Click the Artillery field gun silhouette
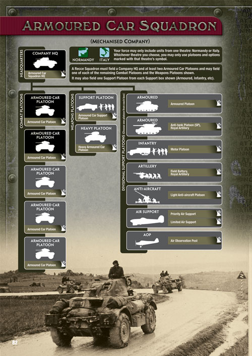This screenshot has height=356, width=252. (147, 175)
